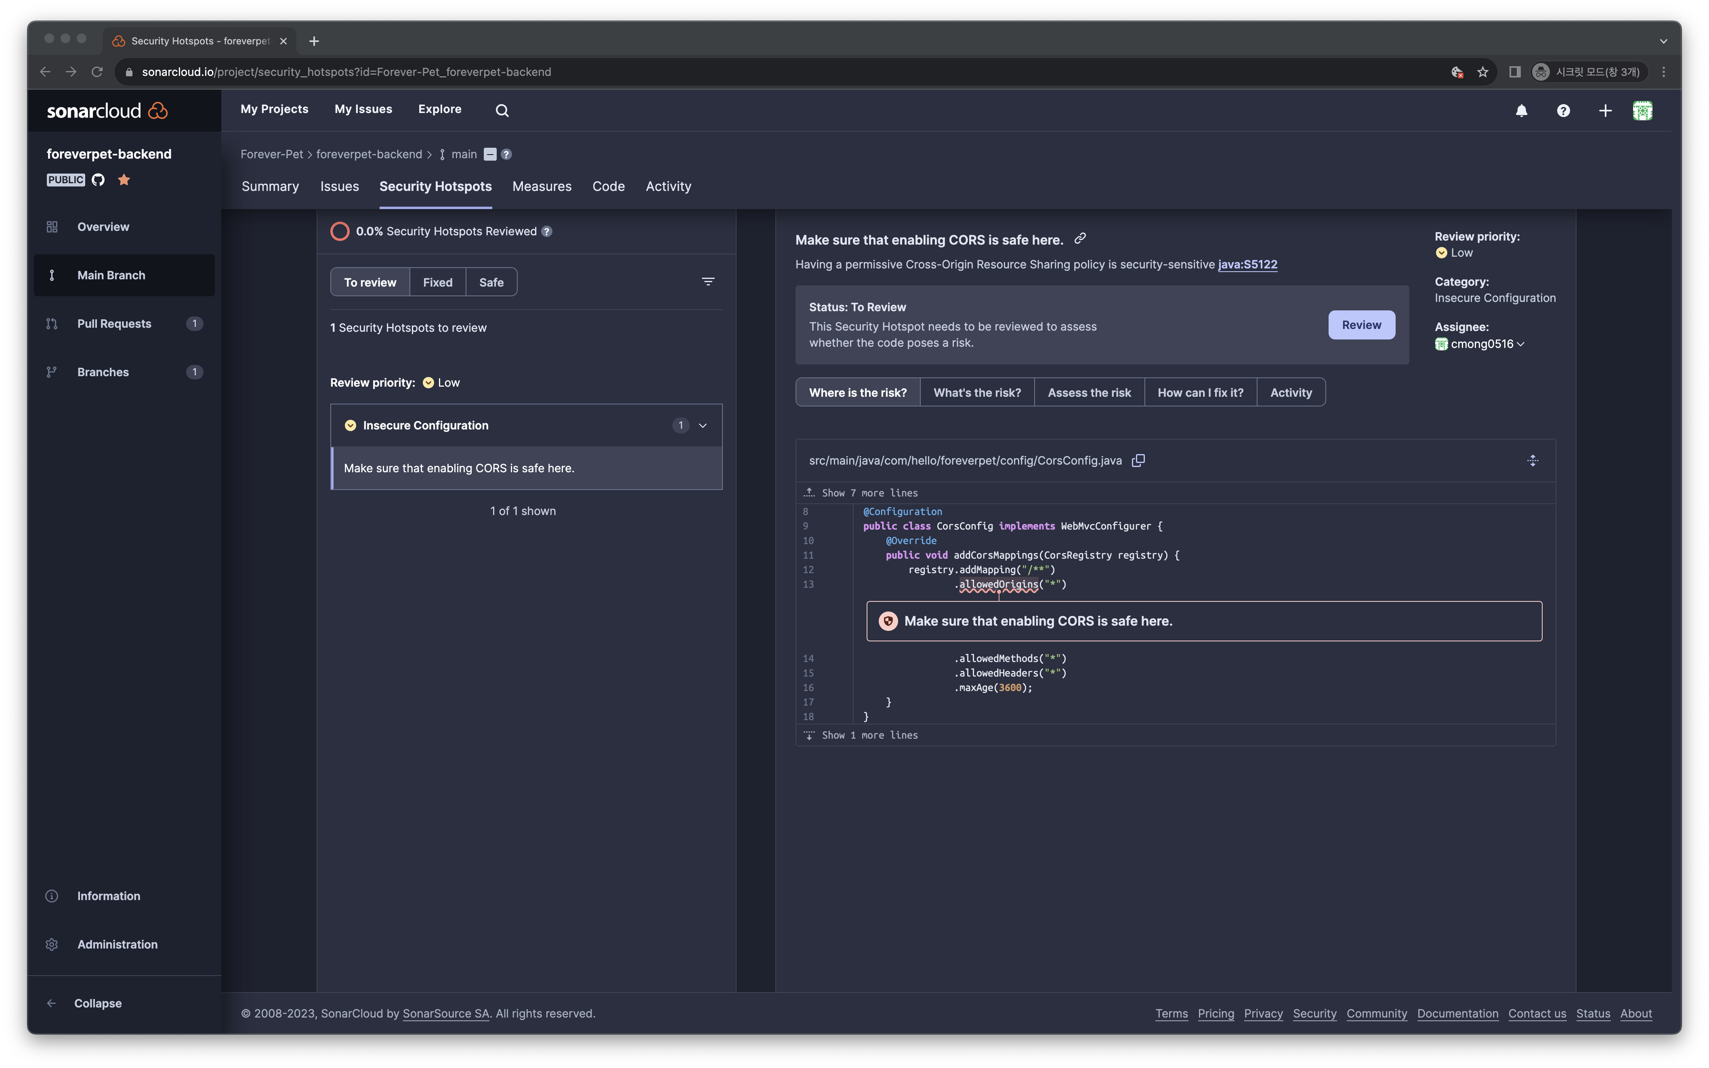The height and width of the screenshot is (1068, 1709).
Task: Click the branch status badge next to main
Action: (x=489, y=154)
